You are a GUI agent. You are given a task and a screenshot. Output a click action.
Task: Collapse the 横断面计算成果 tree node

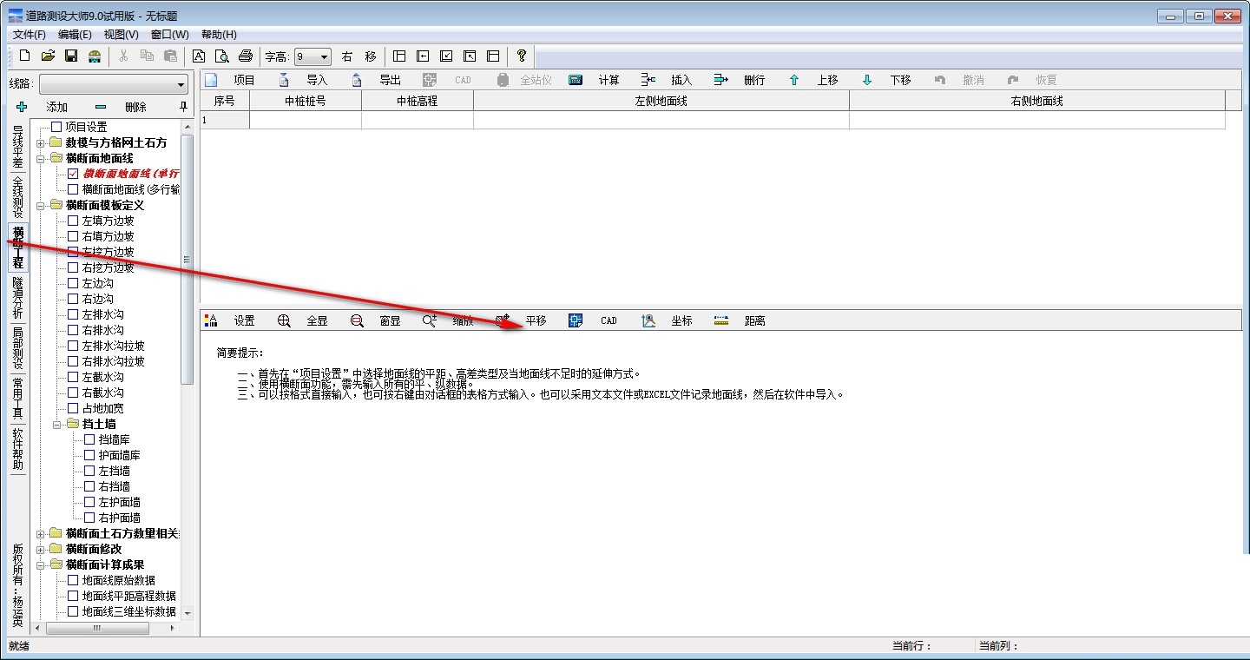pos(40,564)
